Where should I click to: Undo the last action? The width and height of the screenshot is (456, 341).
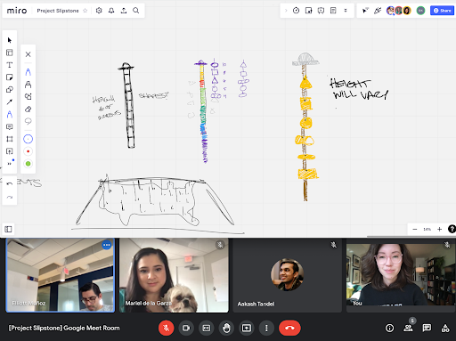(10, 184)
